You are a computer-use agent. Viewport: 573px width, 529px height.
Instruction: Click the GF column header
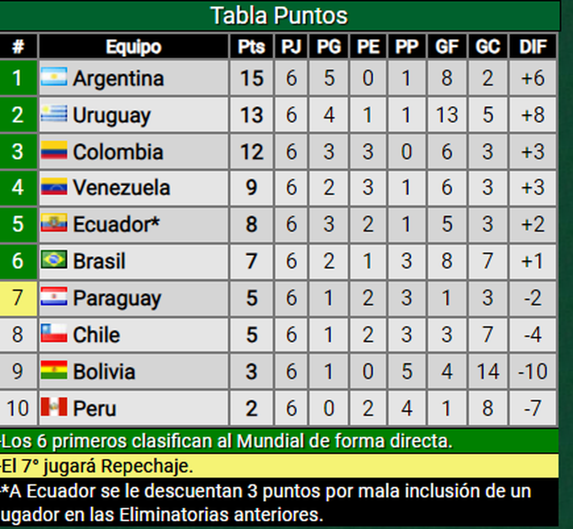447,47
